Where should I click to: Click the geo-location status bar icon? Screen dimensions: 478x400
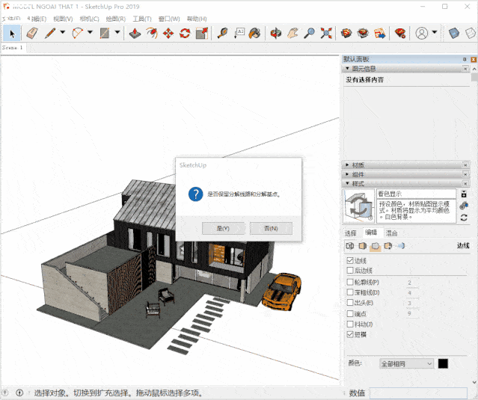pyautogui.click(x=5, y=393)
